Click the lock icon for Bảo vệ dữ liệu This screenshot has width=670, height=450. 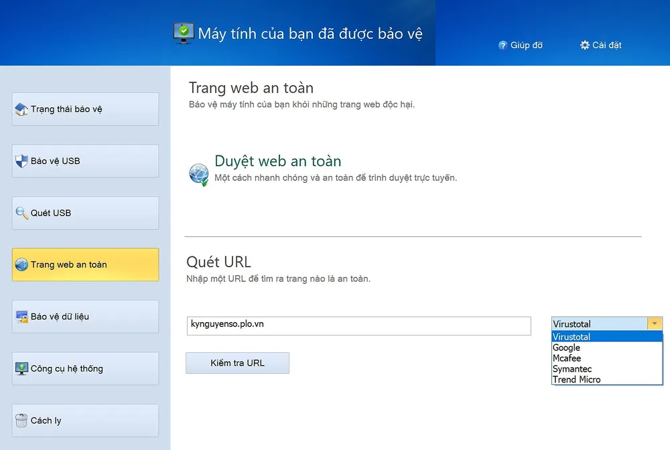pos(21,317)
